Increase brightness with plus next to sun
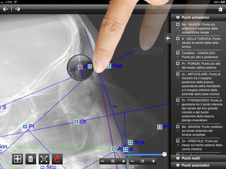The height and width of the screenshot is (169, 226). pyautogui.click(x=123, y=161)
